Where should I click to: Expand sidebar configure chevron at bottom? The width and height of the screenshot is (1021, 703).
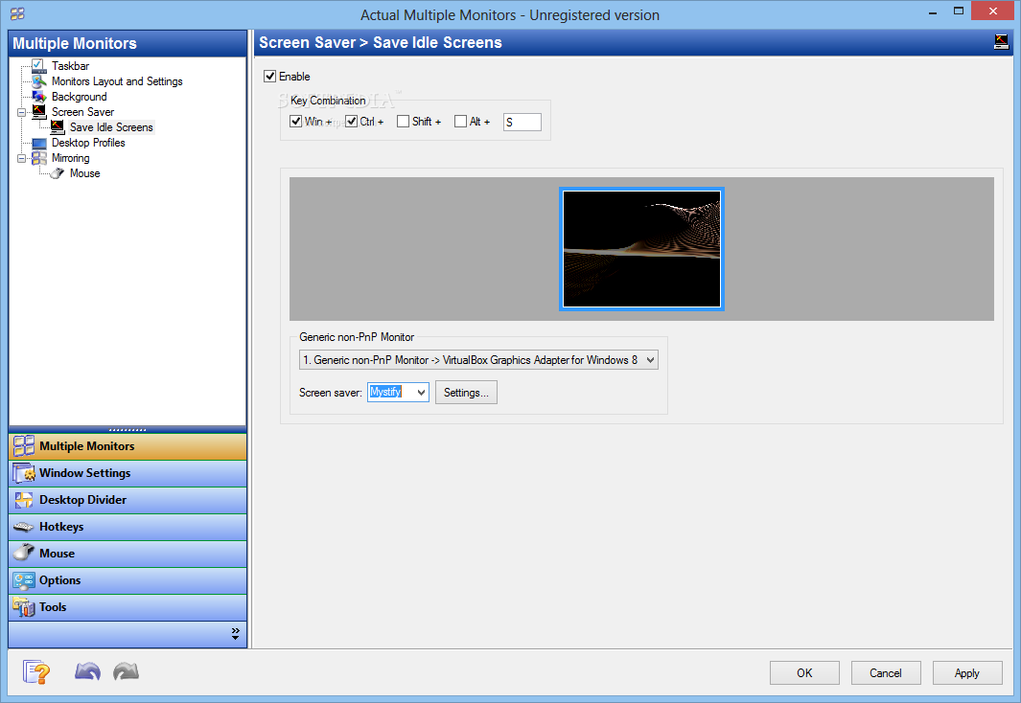(235, 633)
